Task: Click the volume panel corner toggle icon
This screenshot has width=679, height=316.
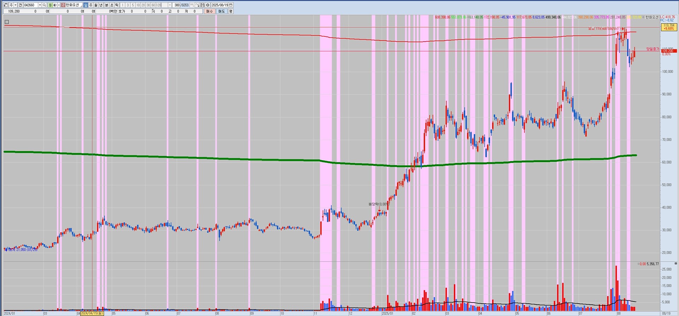Action: (x=675, y=263)
